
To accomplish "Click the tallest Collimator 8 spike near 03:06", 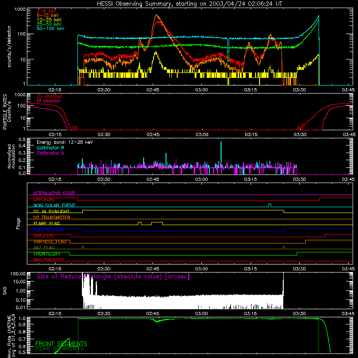I will (221, 154).
